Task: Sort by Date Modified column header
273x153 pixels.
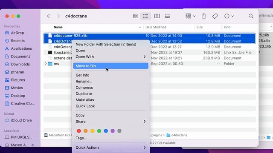Action: tap(156, 27)
